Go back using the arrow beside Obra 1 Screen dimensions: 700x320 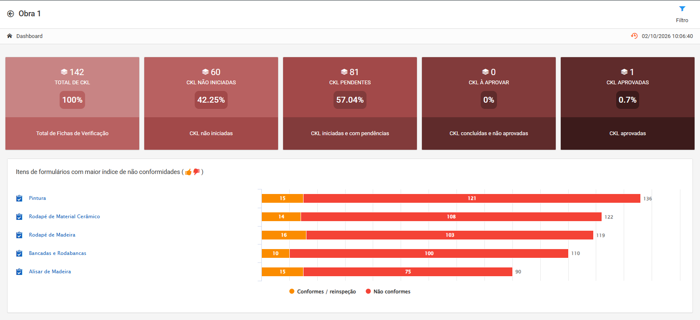(10, 14)
